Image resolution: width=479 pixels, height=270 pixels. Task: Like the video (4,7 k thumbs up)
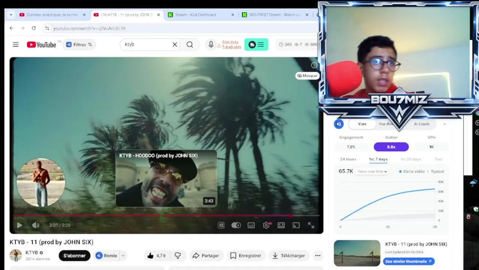pos(156,256)
